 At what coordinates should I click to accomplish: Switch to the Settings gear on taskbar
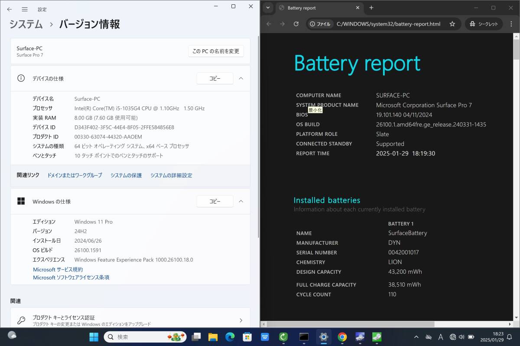click(x=324, y=337)
